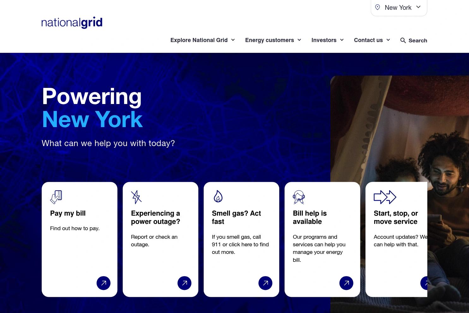Viewport: 469px width, 313px height.
Task: Open the Pay my bill heading link
Action: click(x=68, y=213)
